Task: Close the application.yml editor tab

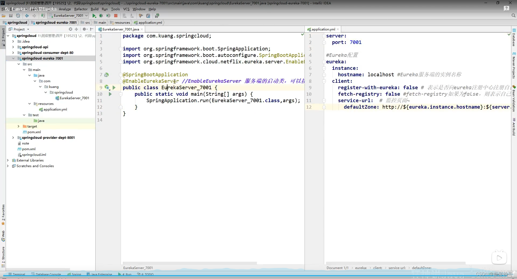Action: click(338, 29)
